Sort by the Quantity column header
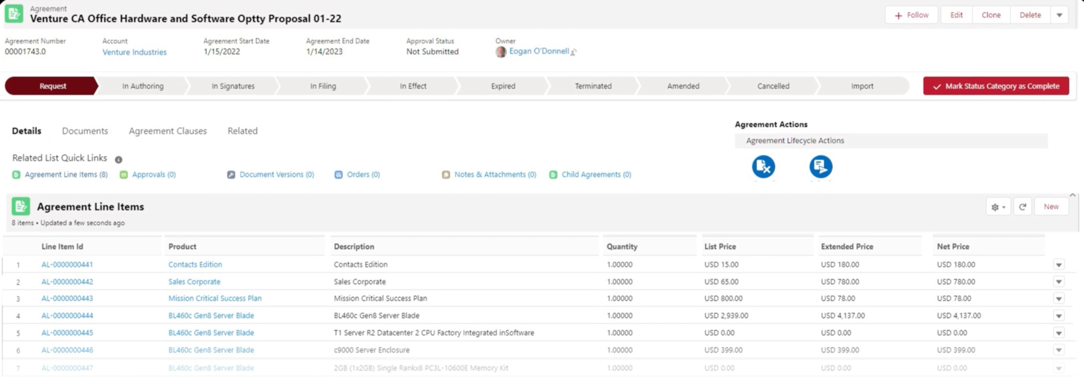Image resolution: width=1084 pixels, height=389 pixels. click(x=621, y=247)
